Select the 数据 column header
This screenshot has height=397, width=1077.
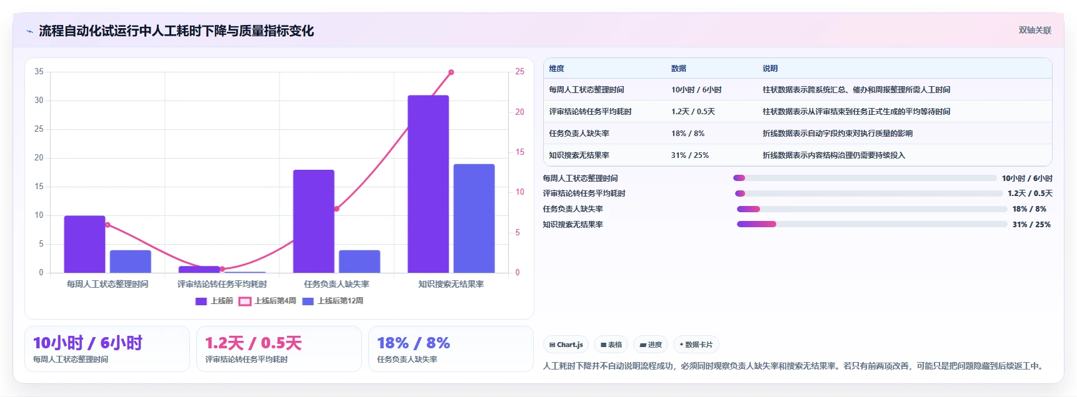[x=679, y=69]
